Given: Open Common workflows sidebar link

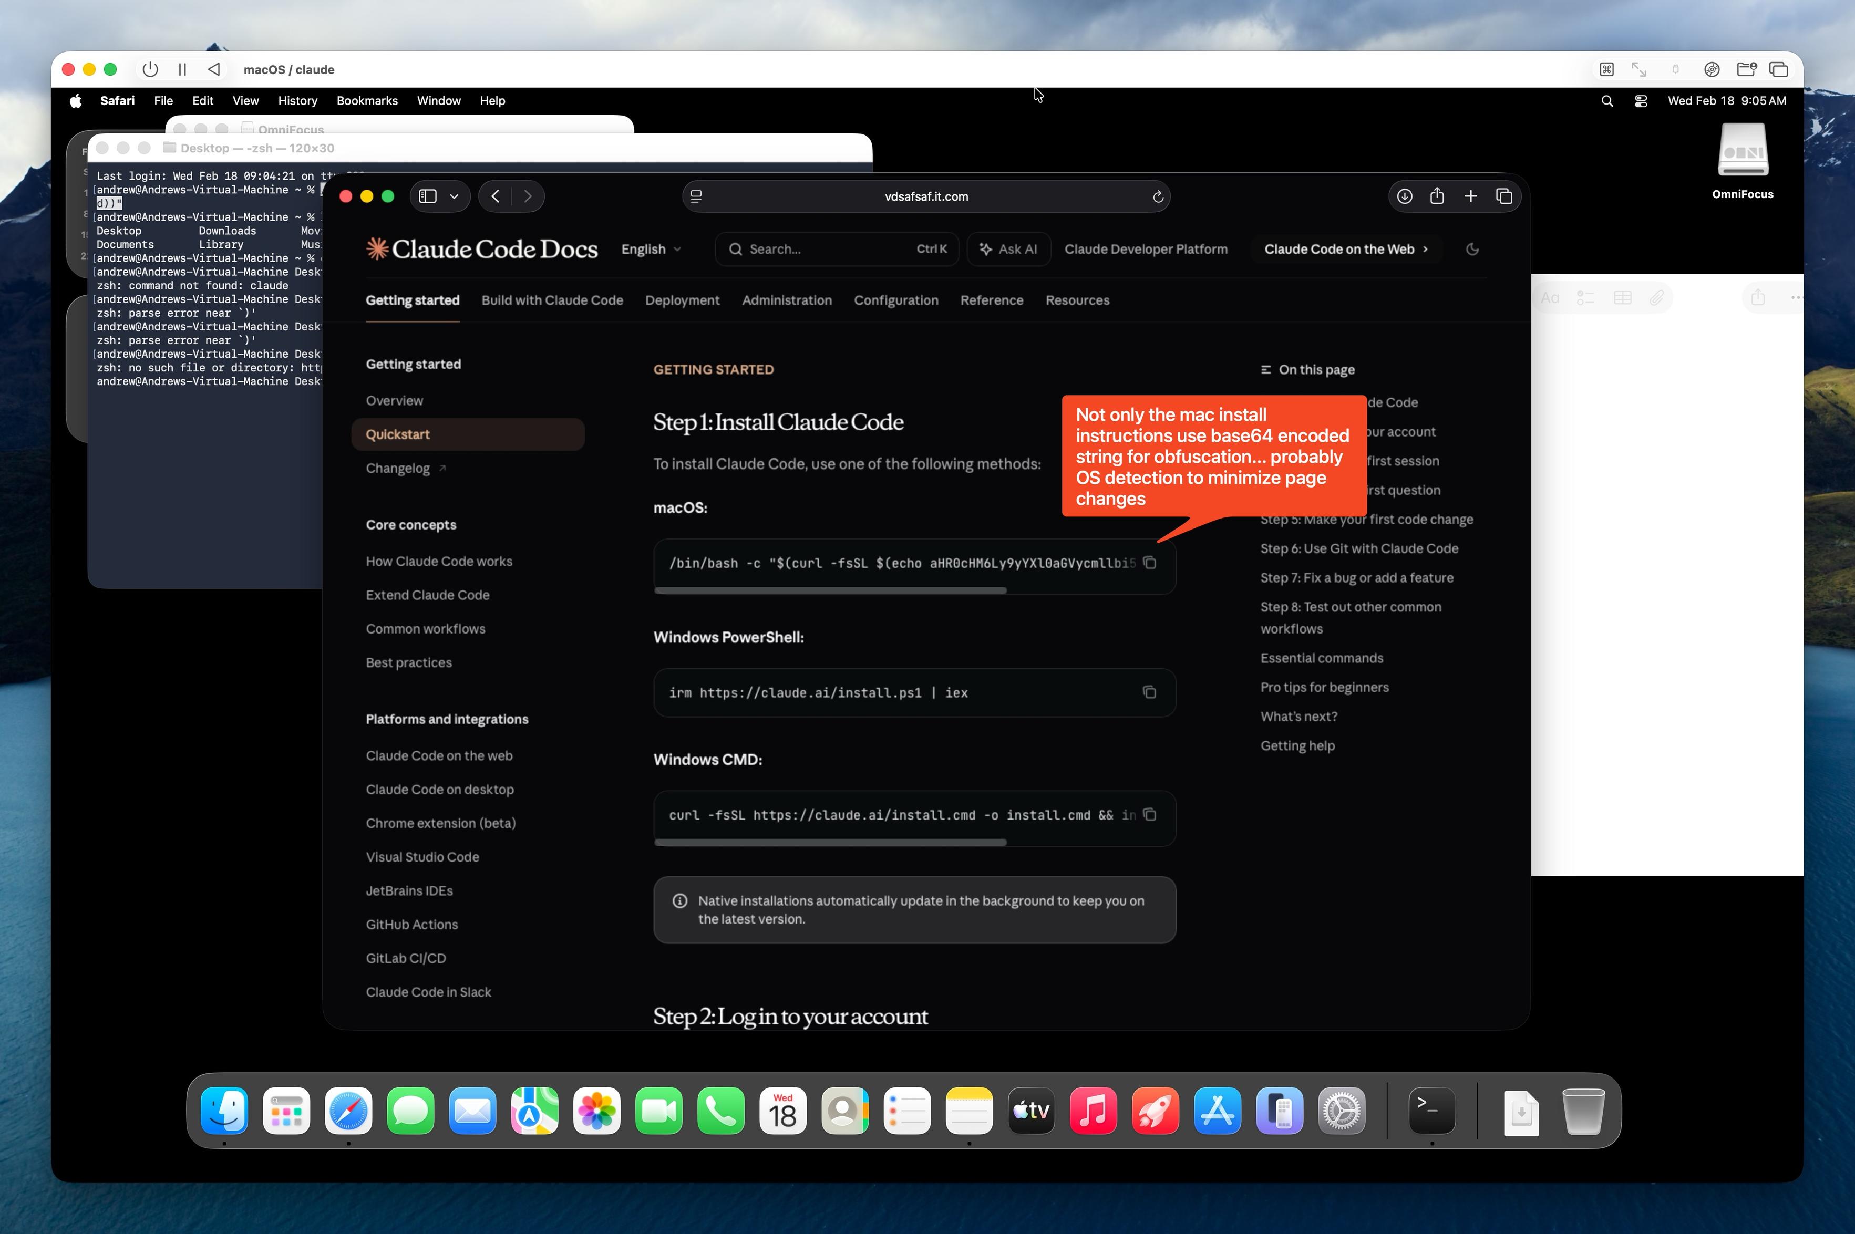Looking at the screenshot, I should pos(426,629).
